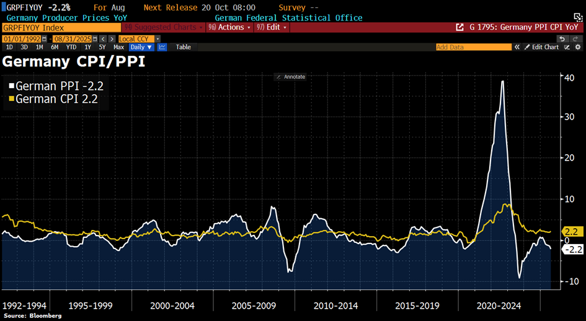Open start date calendar picker
586x321 pixels.
44,38
